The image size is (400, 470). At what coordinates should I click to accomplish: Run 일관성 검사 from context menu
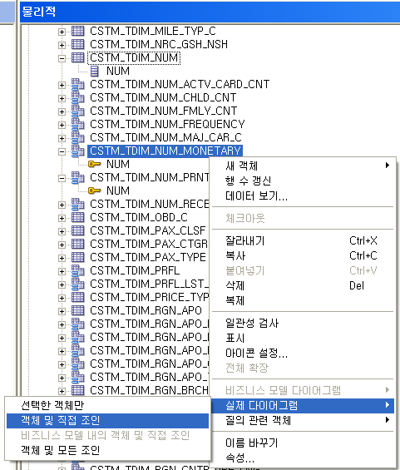click(x=303, y=323)
